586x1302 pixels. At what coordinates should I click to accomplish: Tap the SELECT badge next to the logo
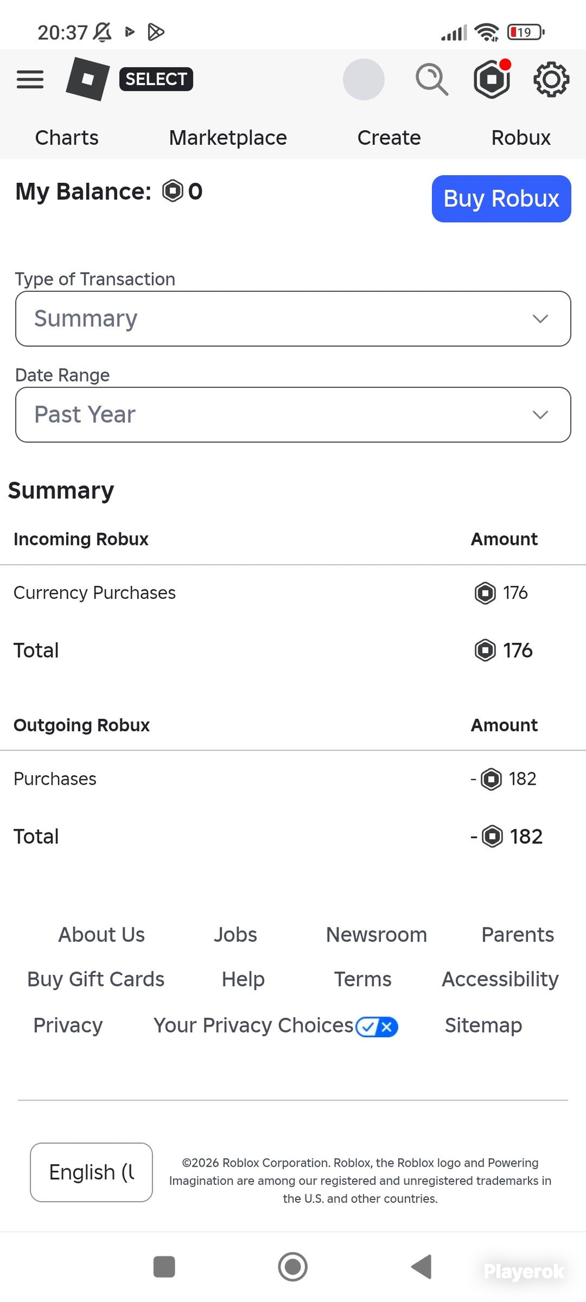coord(156,79)
